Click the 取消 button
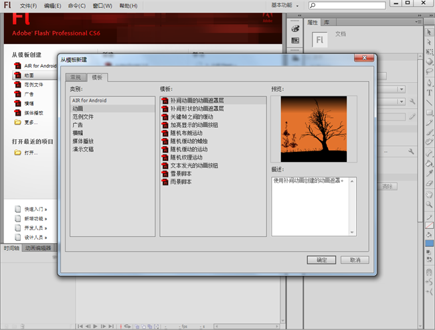Screen dimensions: 435x330 coord(355,260)
